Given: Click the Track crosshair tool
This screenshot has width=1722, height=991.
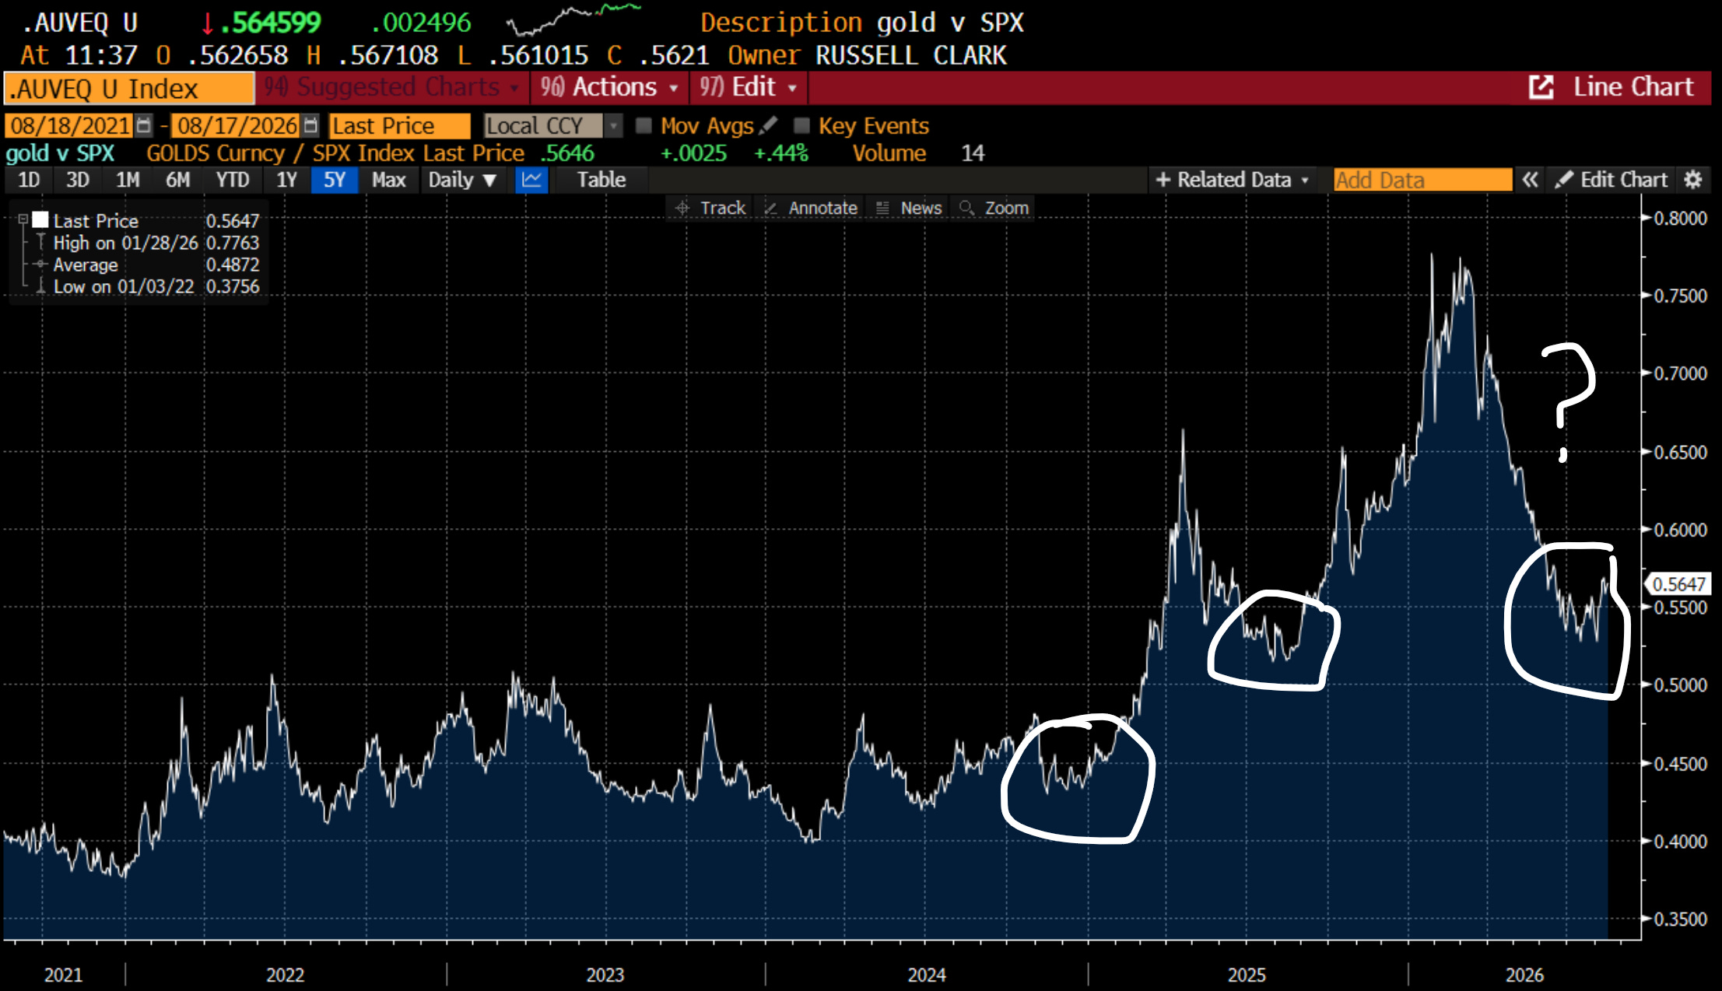Looking at the screenshot, I should pyautogui.click(x=710, y=208).
